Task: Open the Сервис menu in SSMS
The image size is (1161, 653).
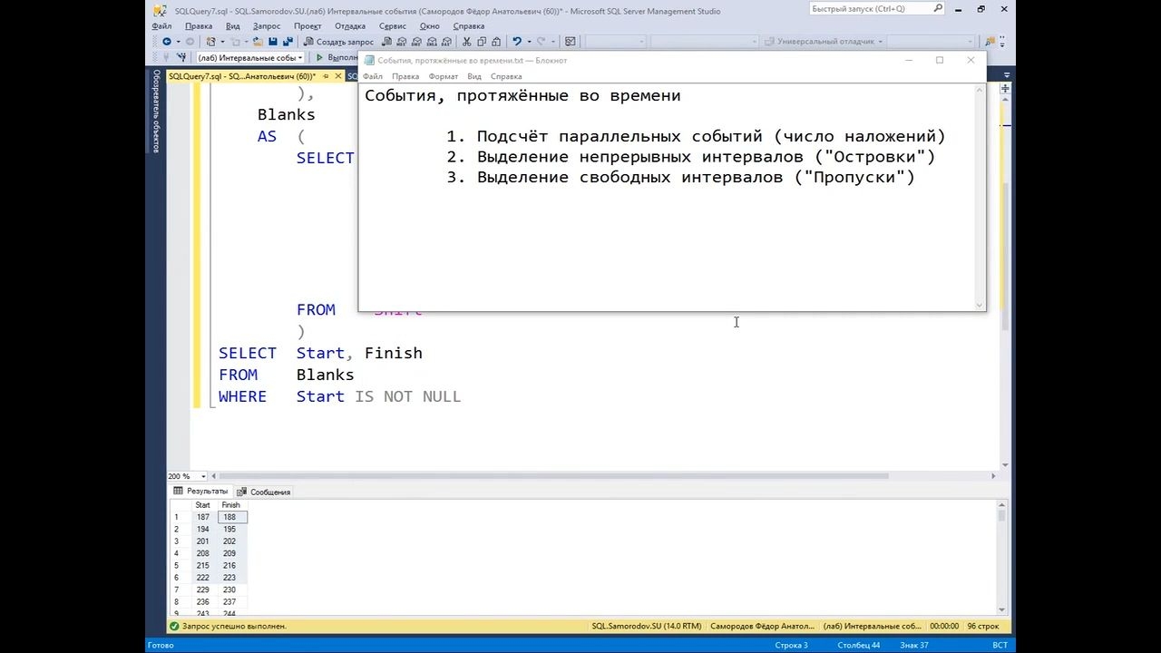Action: tap(393, 26)
